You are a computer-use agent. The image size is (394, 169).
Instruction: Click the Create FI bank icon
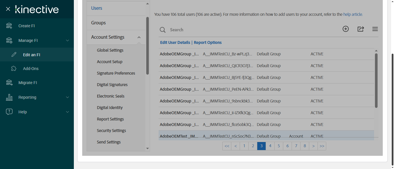pos(9,26)
